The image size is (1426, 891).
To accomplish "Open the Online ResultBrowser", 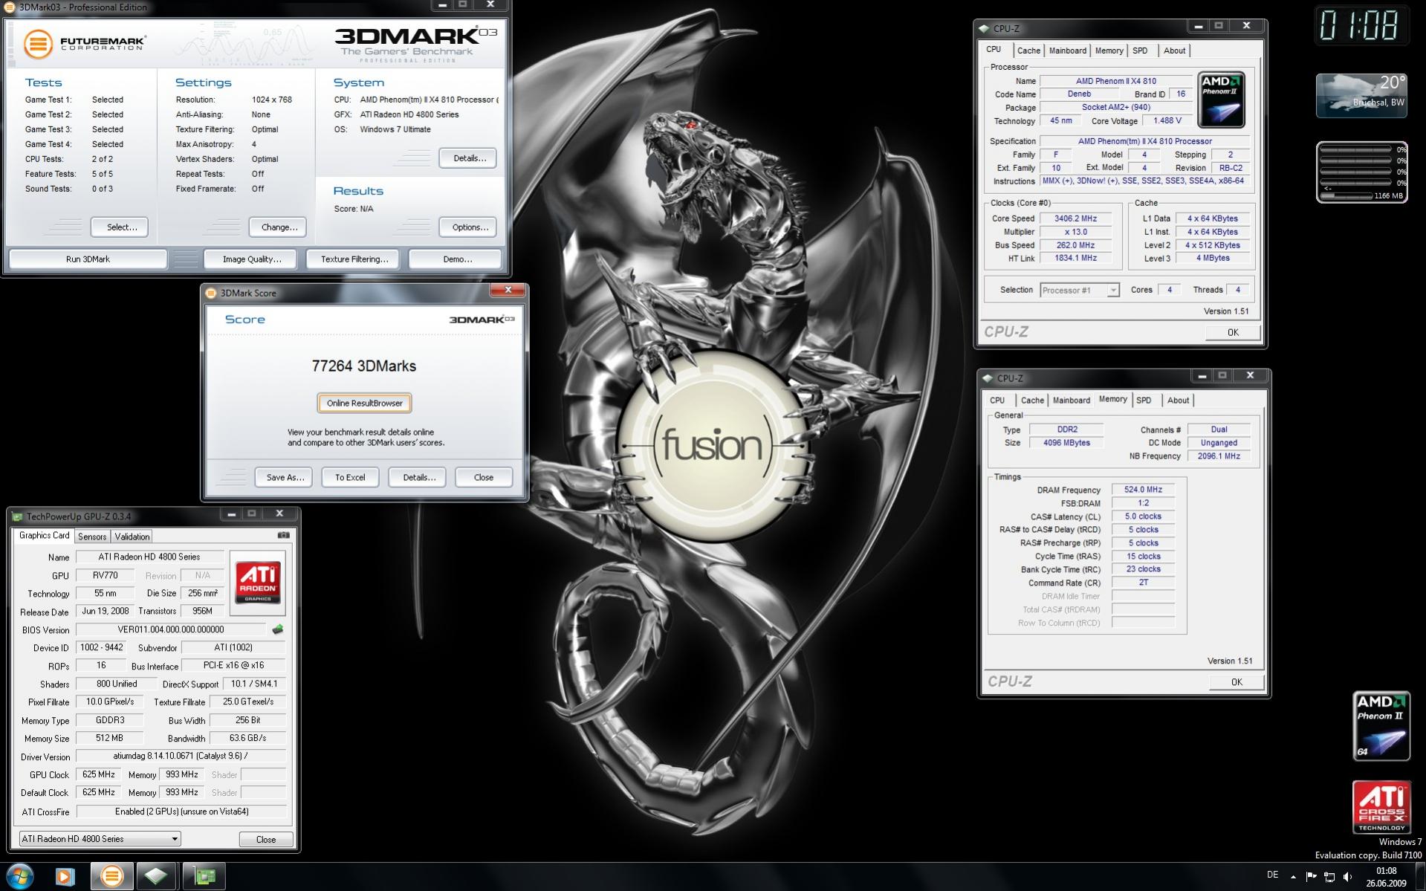I will tap(364, 404).
